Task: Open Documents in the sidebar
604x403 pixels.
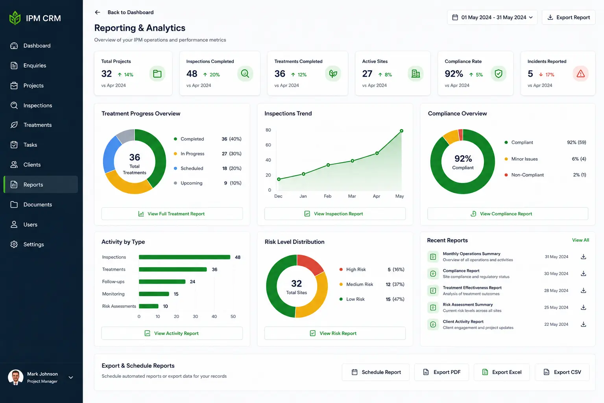Action: [x=41, y=205]
